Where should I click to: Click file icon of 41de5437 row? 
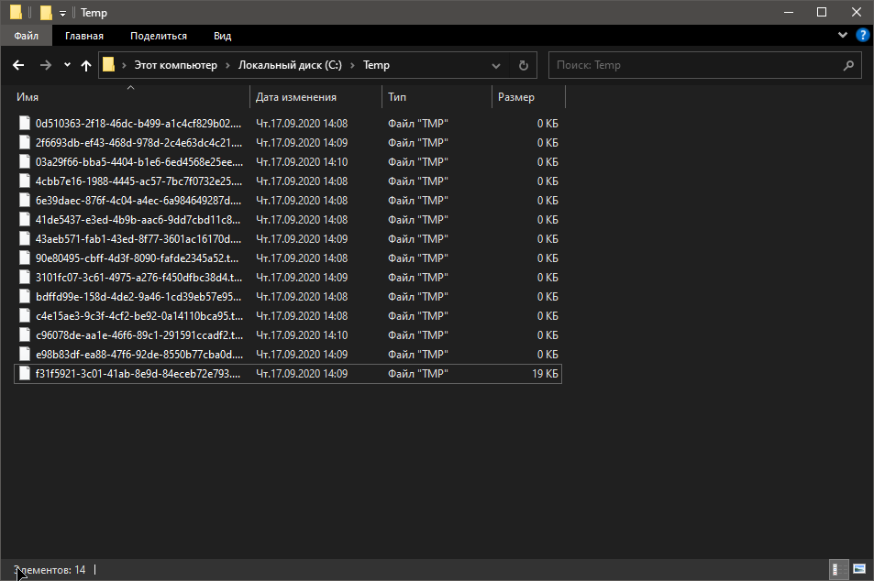pos(25,219)
